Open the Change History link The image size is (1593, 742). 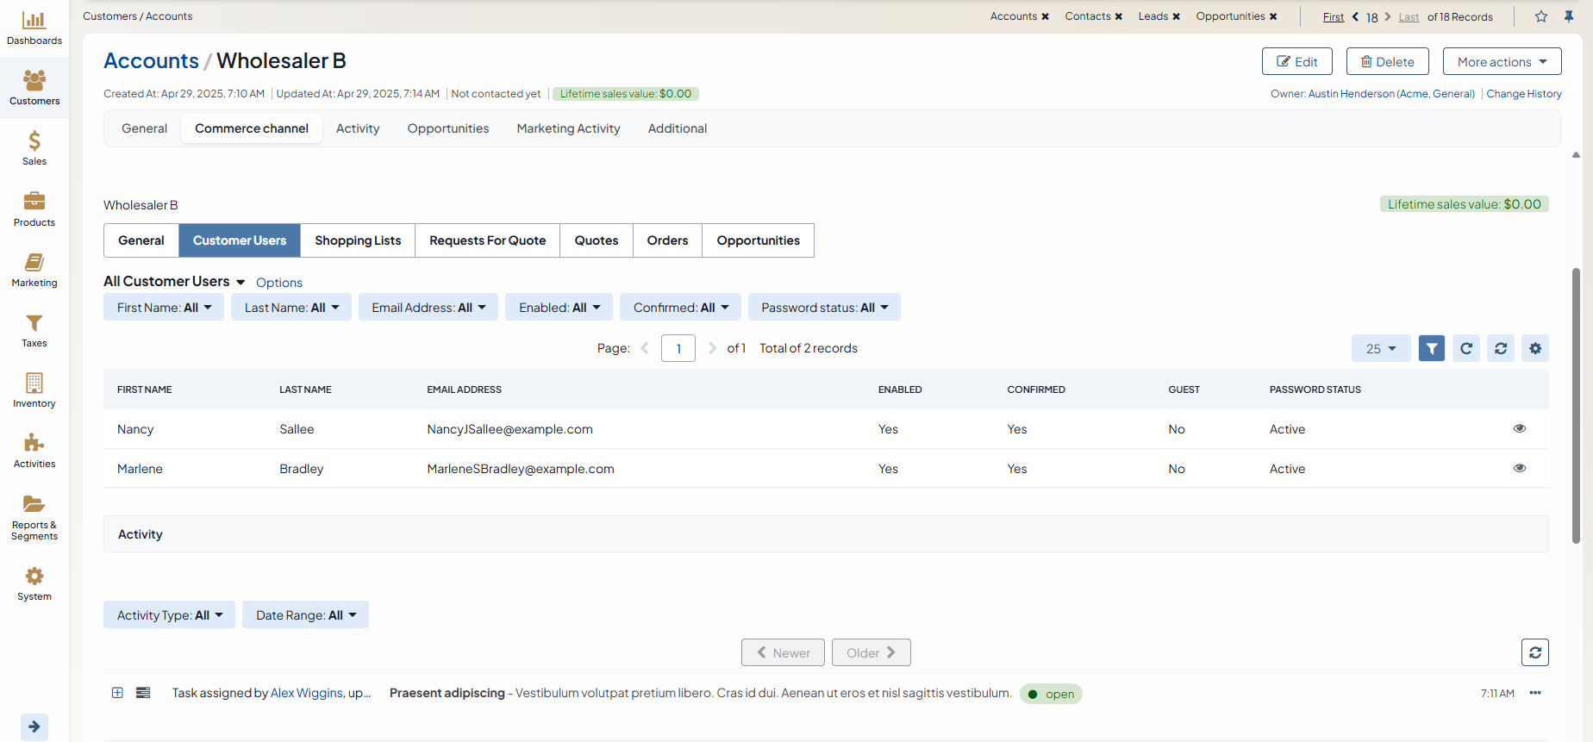[1523, 94]
